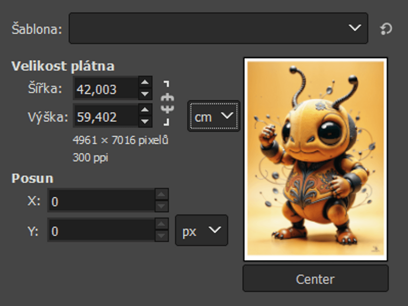Click the bee character preview thumbnail
408x306 pixels.
[x=315, y=159]
